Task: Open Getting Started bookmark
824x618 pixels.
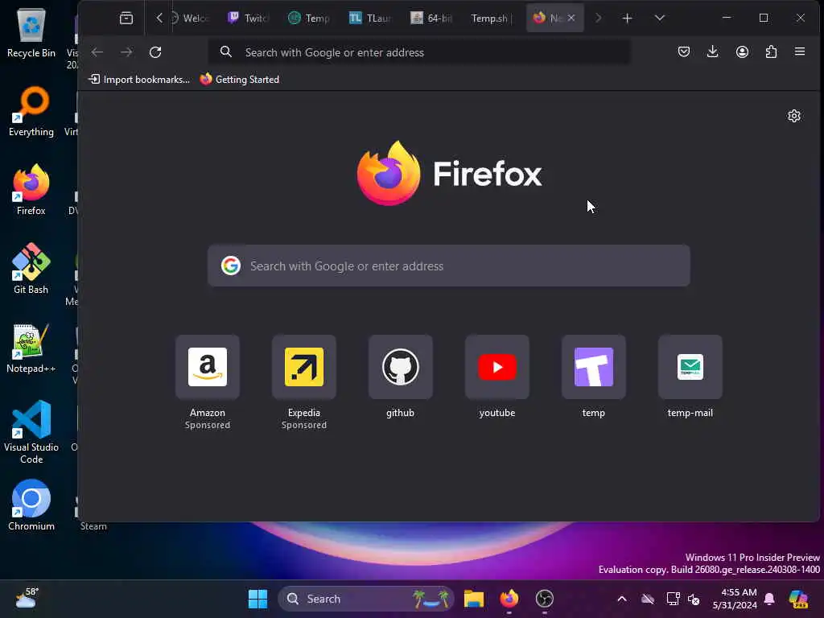Action: tap(240, 80)
